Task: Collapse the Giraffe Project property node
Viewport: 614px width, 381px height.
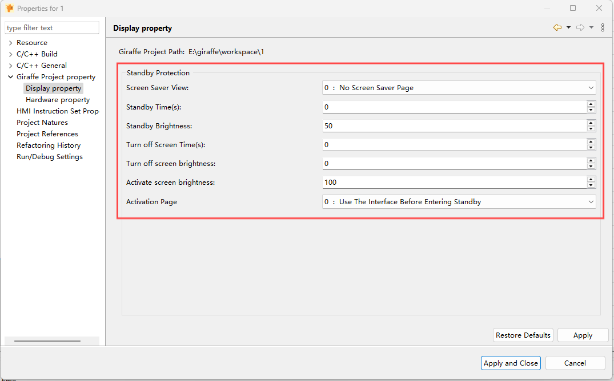Action: pyautogui.click(x=10, y=76)
